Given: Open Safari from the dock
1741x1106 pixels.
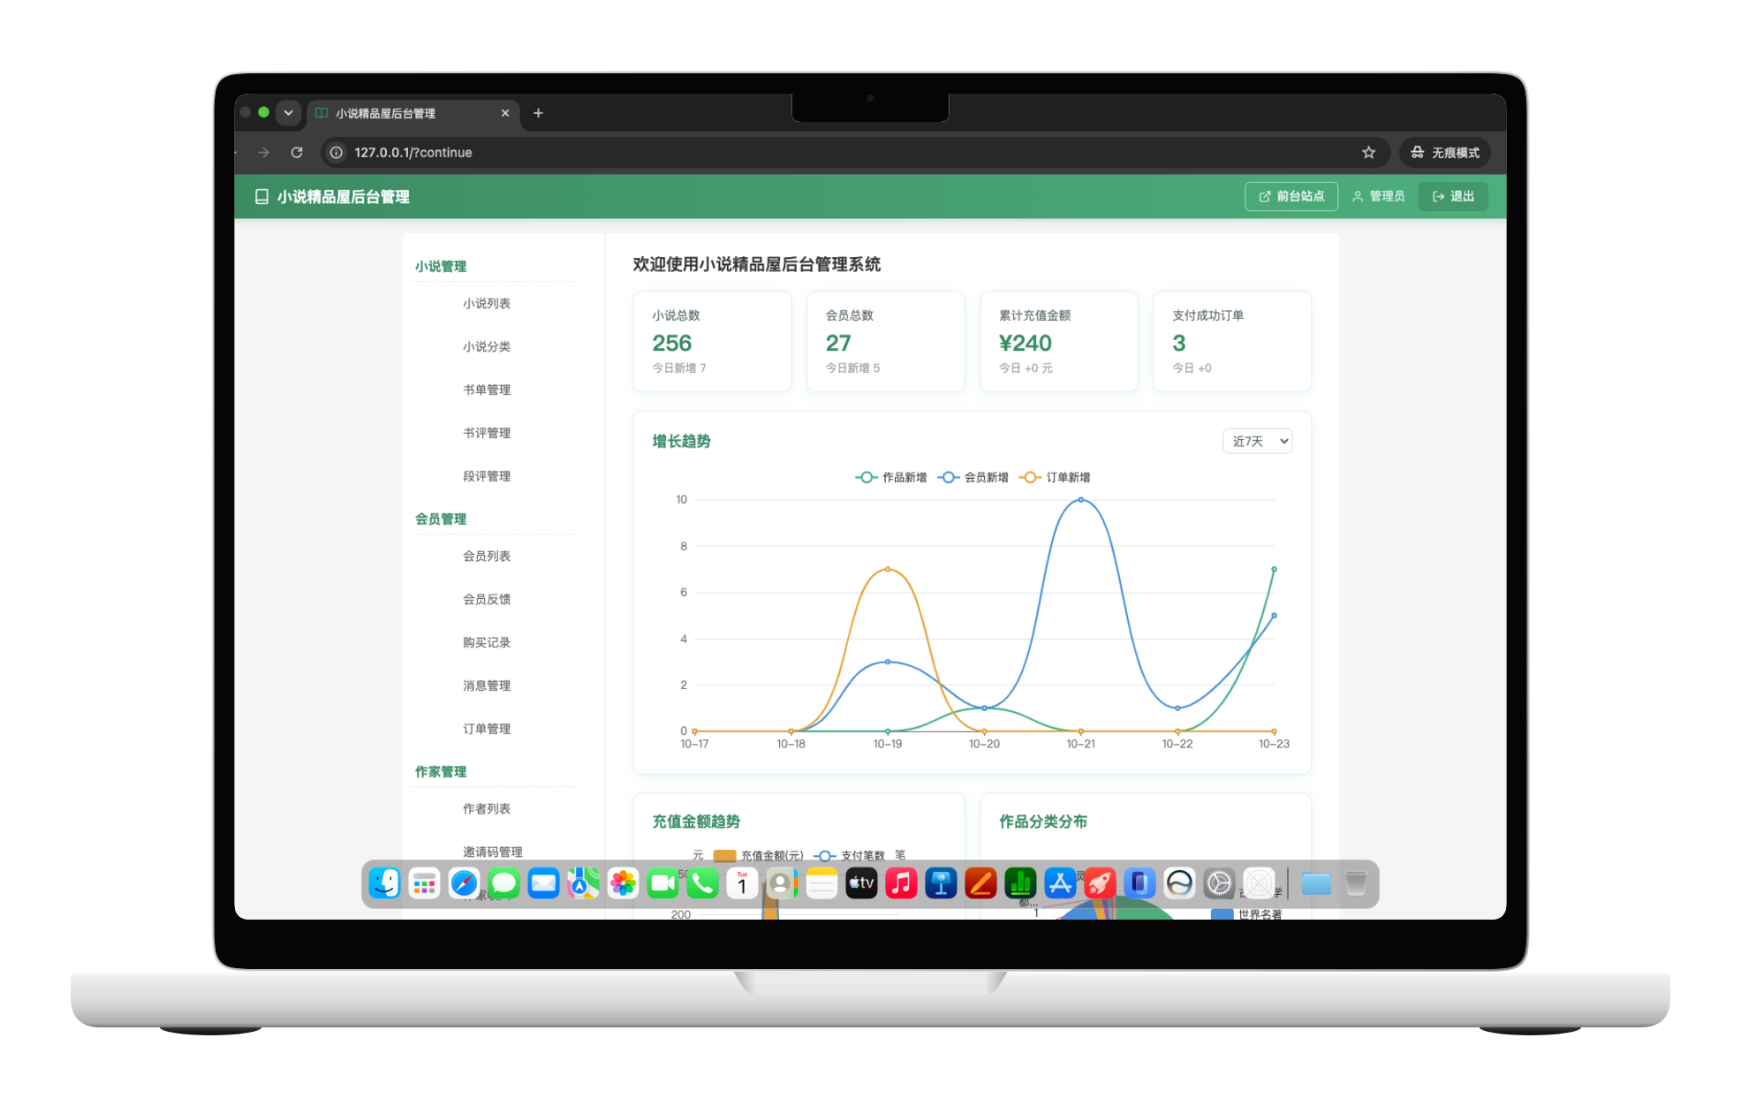Looking at the screenshot, I should pos(464,883).
